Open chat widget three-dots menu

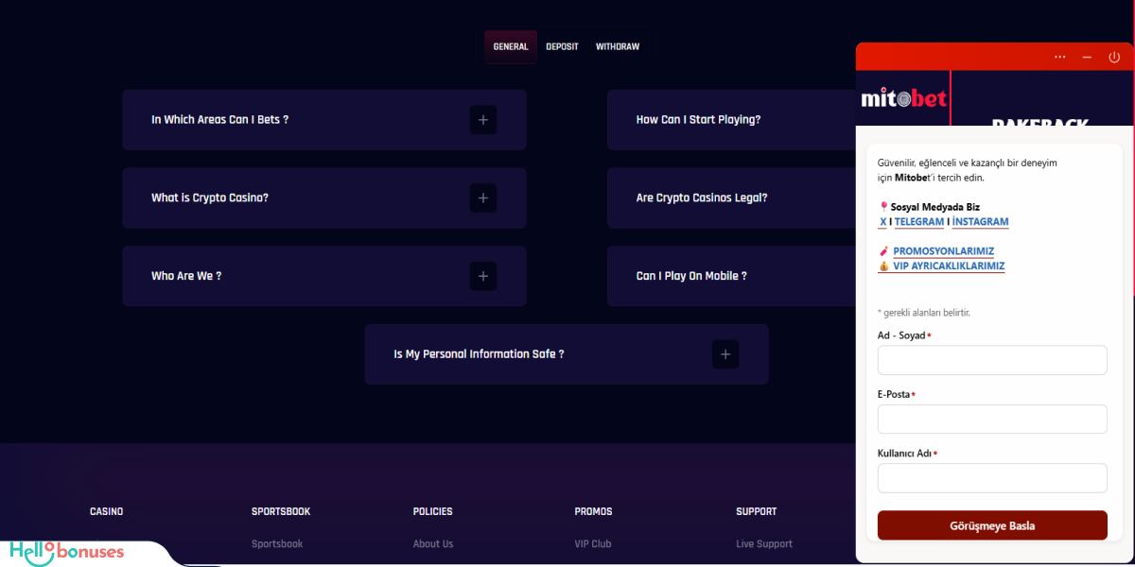click(1060, 57)
